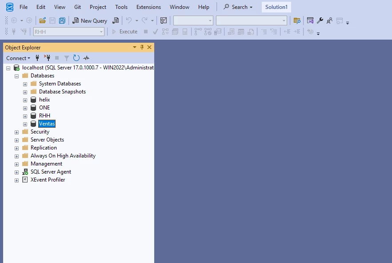Collapse the Databases folder
392x263 pixels.
(17, 76)
